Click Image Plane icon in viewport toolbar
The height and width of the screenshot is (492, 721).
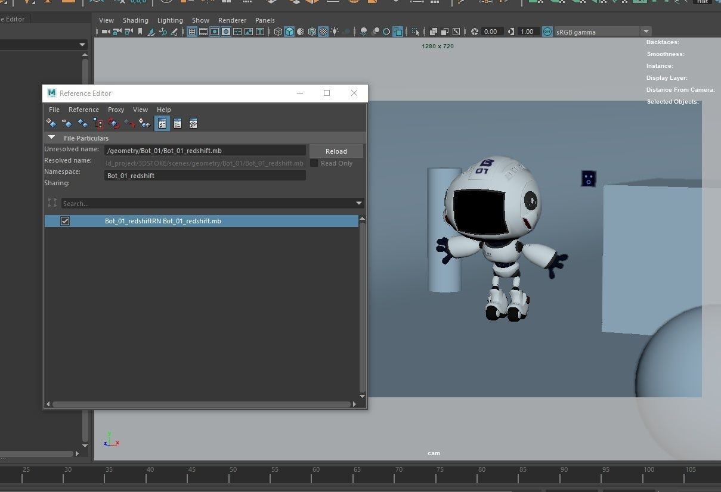pyautogui.click(x=151, y=32)
